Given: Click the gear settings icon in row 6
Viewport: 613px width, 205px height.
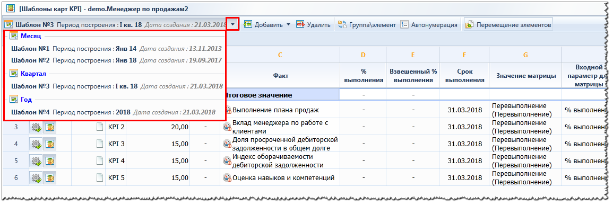Looking at the screenshot, I should click(37, 177).
